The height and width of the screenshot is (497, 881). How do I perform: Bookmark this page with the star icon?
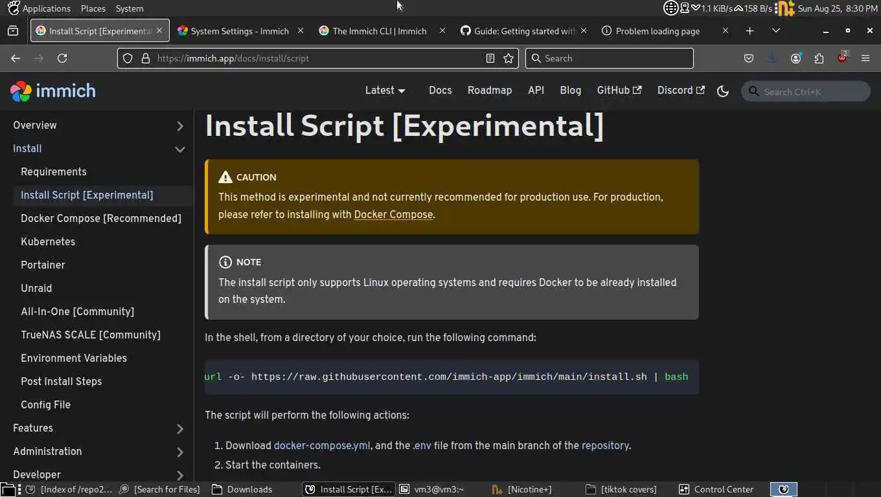(x=509, y=58)
